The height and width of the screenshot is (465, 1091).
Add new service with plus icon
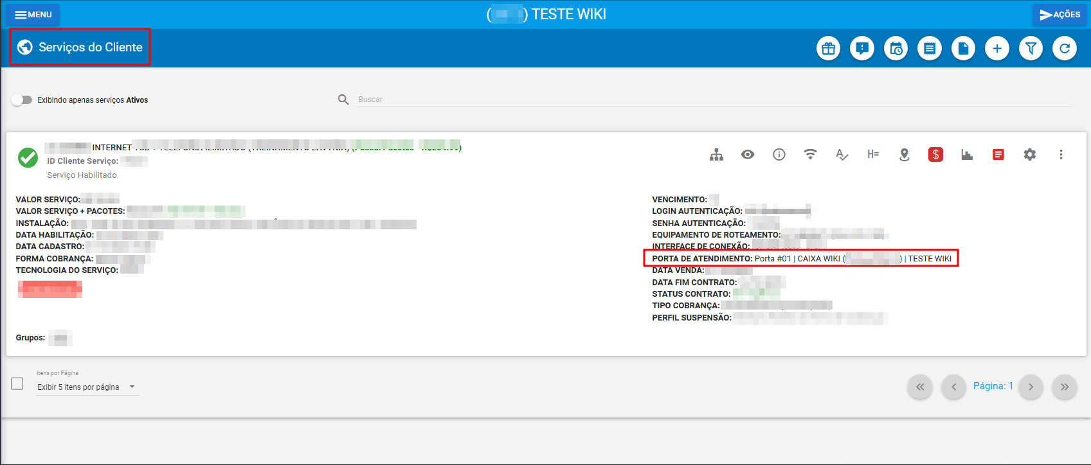pos(997,48)
